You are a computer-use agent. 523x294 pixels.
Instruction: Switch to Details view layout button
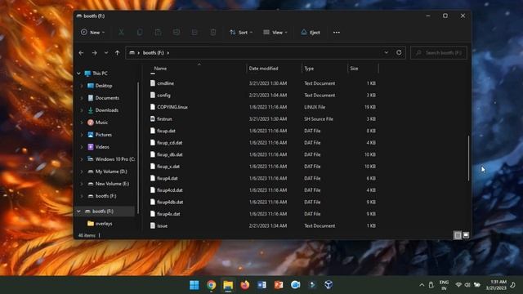click(458, 235)
